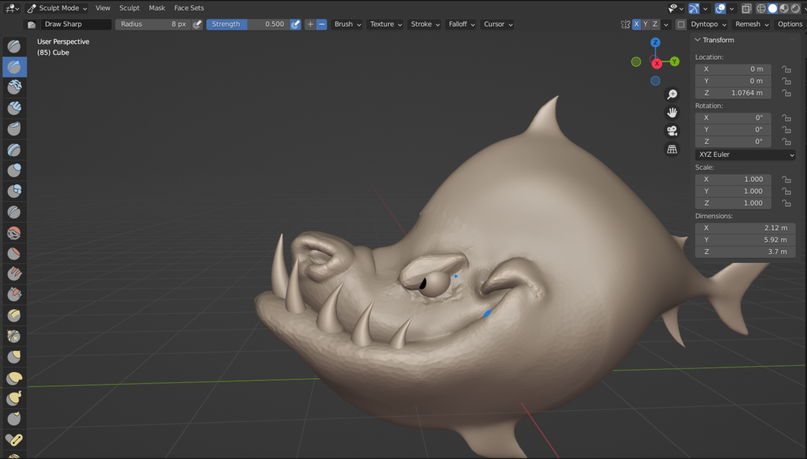Image resolution: width=807 pixels, height=459 pixels.
Task: Click the magnifier zoom icon in the viewport
Action: [x=672, y=93]
